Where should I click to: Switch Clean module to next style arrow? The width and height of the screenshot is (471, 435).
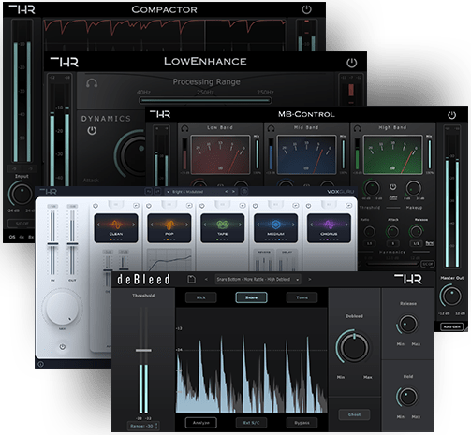pyautogui.click(x=134, y=225)
